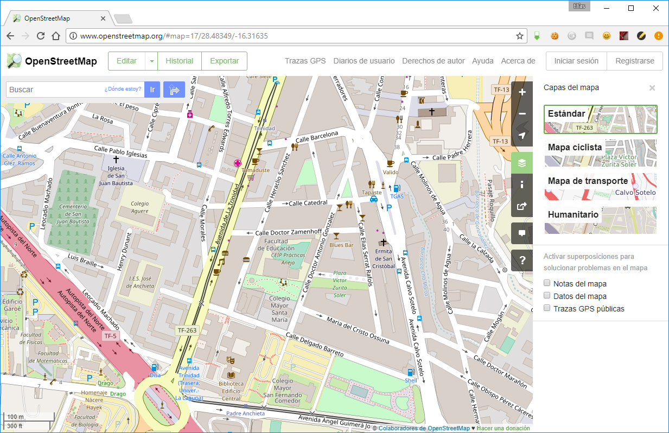The height and width of the screenshot is (433, 669).
Task: Turn on Trazas GPS públicas overlay
Action: (547, 308)
